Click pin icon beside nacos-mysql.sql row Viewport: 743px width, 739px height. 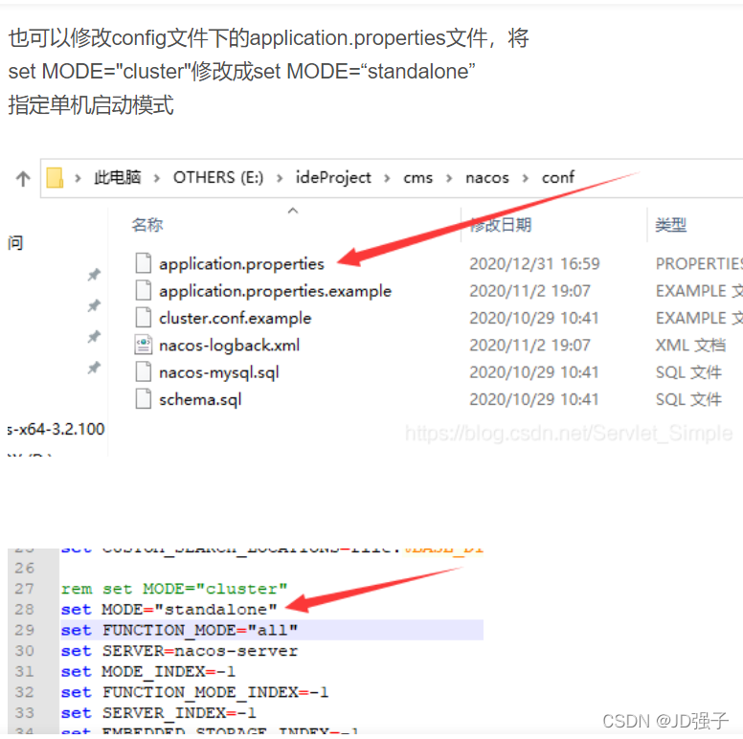(x=94, y=368)
